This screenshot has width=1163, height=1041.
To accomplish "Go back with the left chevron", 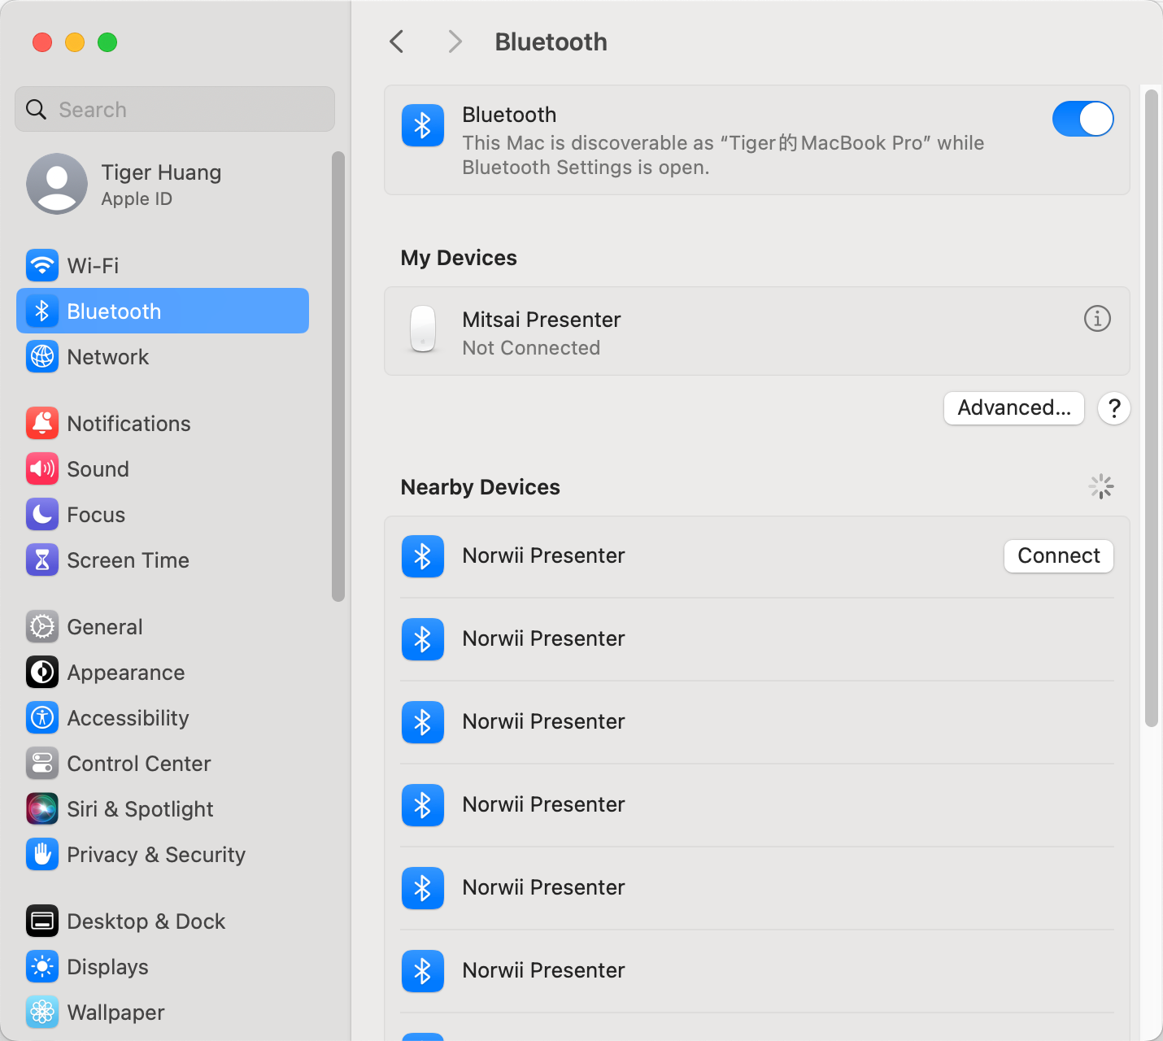I will (x=397, y=41).
